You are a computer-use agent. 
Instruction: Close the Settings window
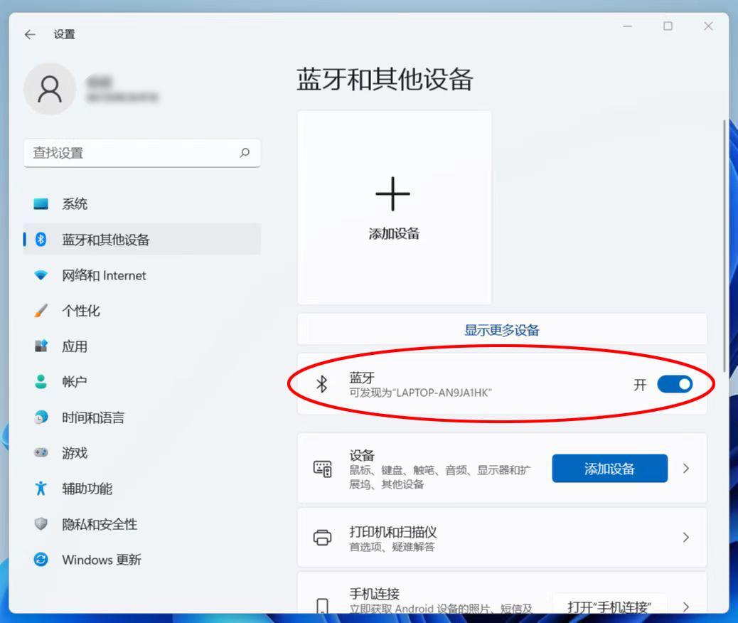click(708, 26)
